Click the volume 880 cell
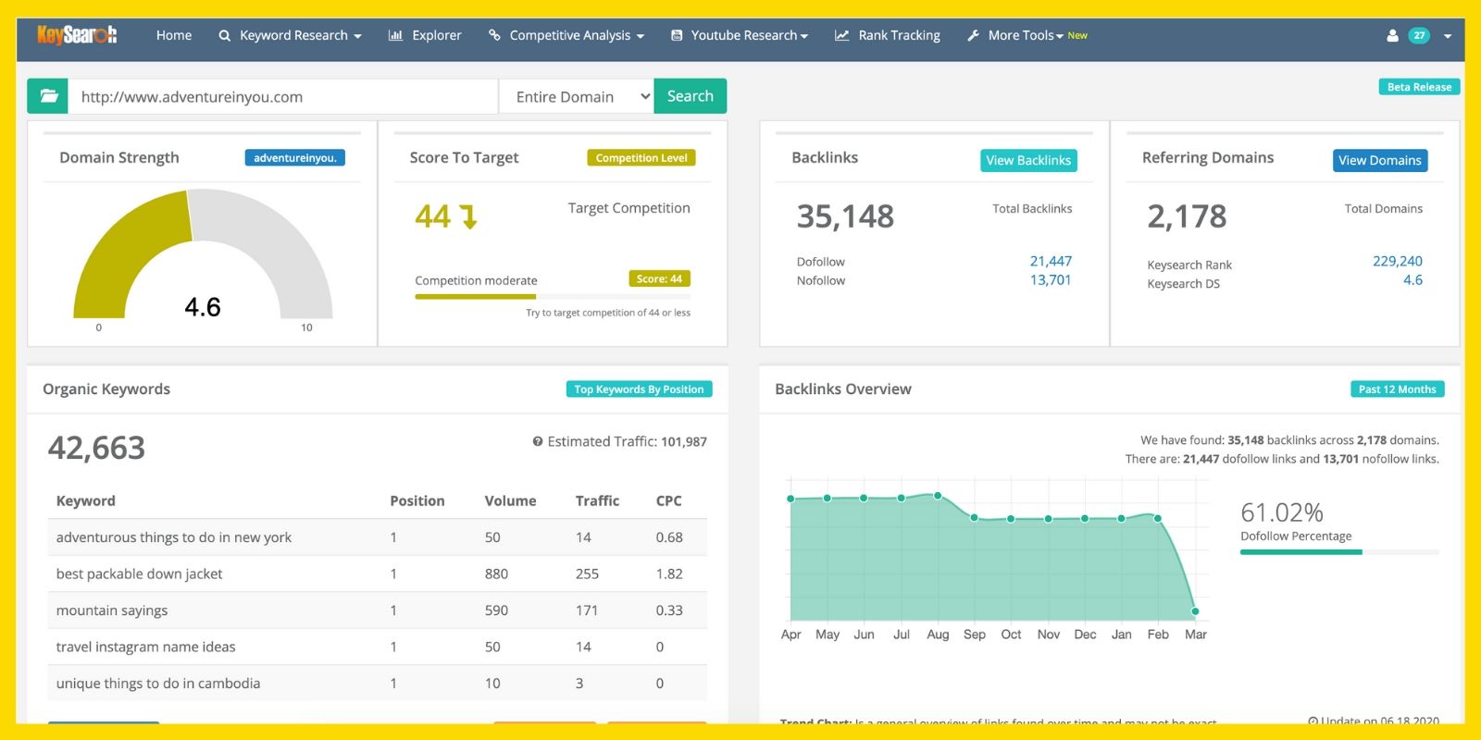The width and height of the screenshot is (1481, 740). (496, 573)
